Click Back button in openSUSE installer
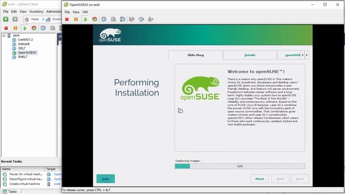 [280, 179]
